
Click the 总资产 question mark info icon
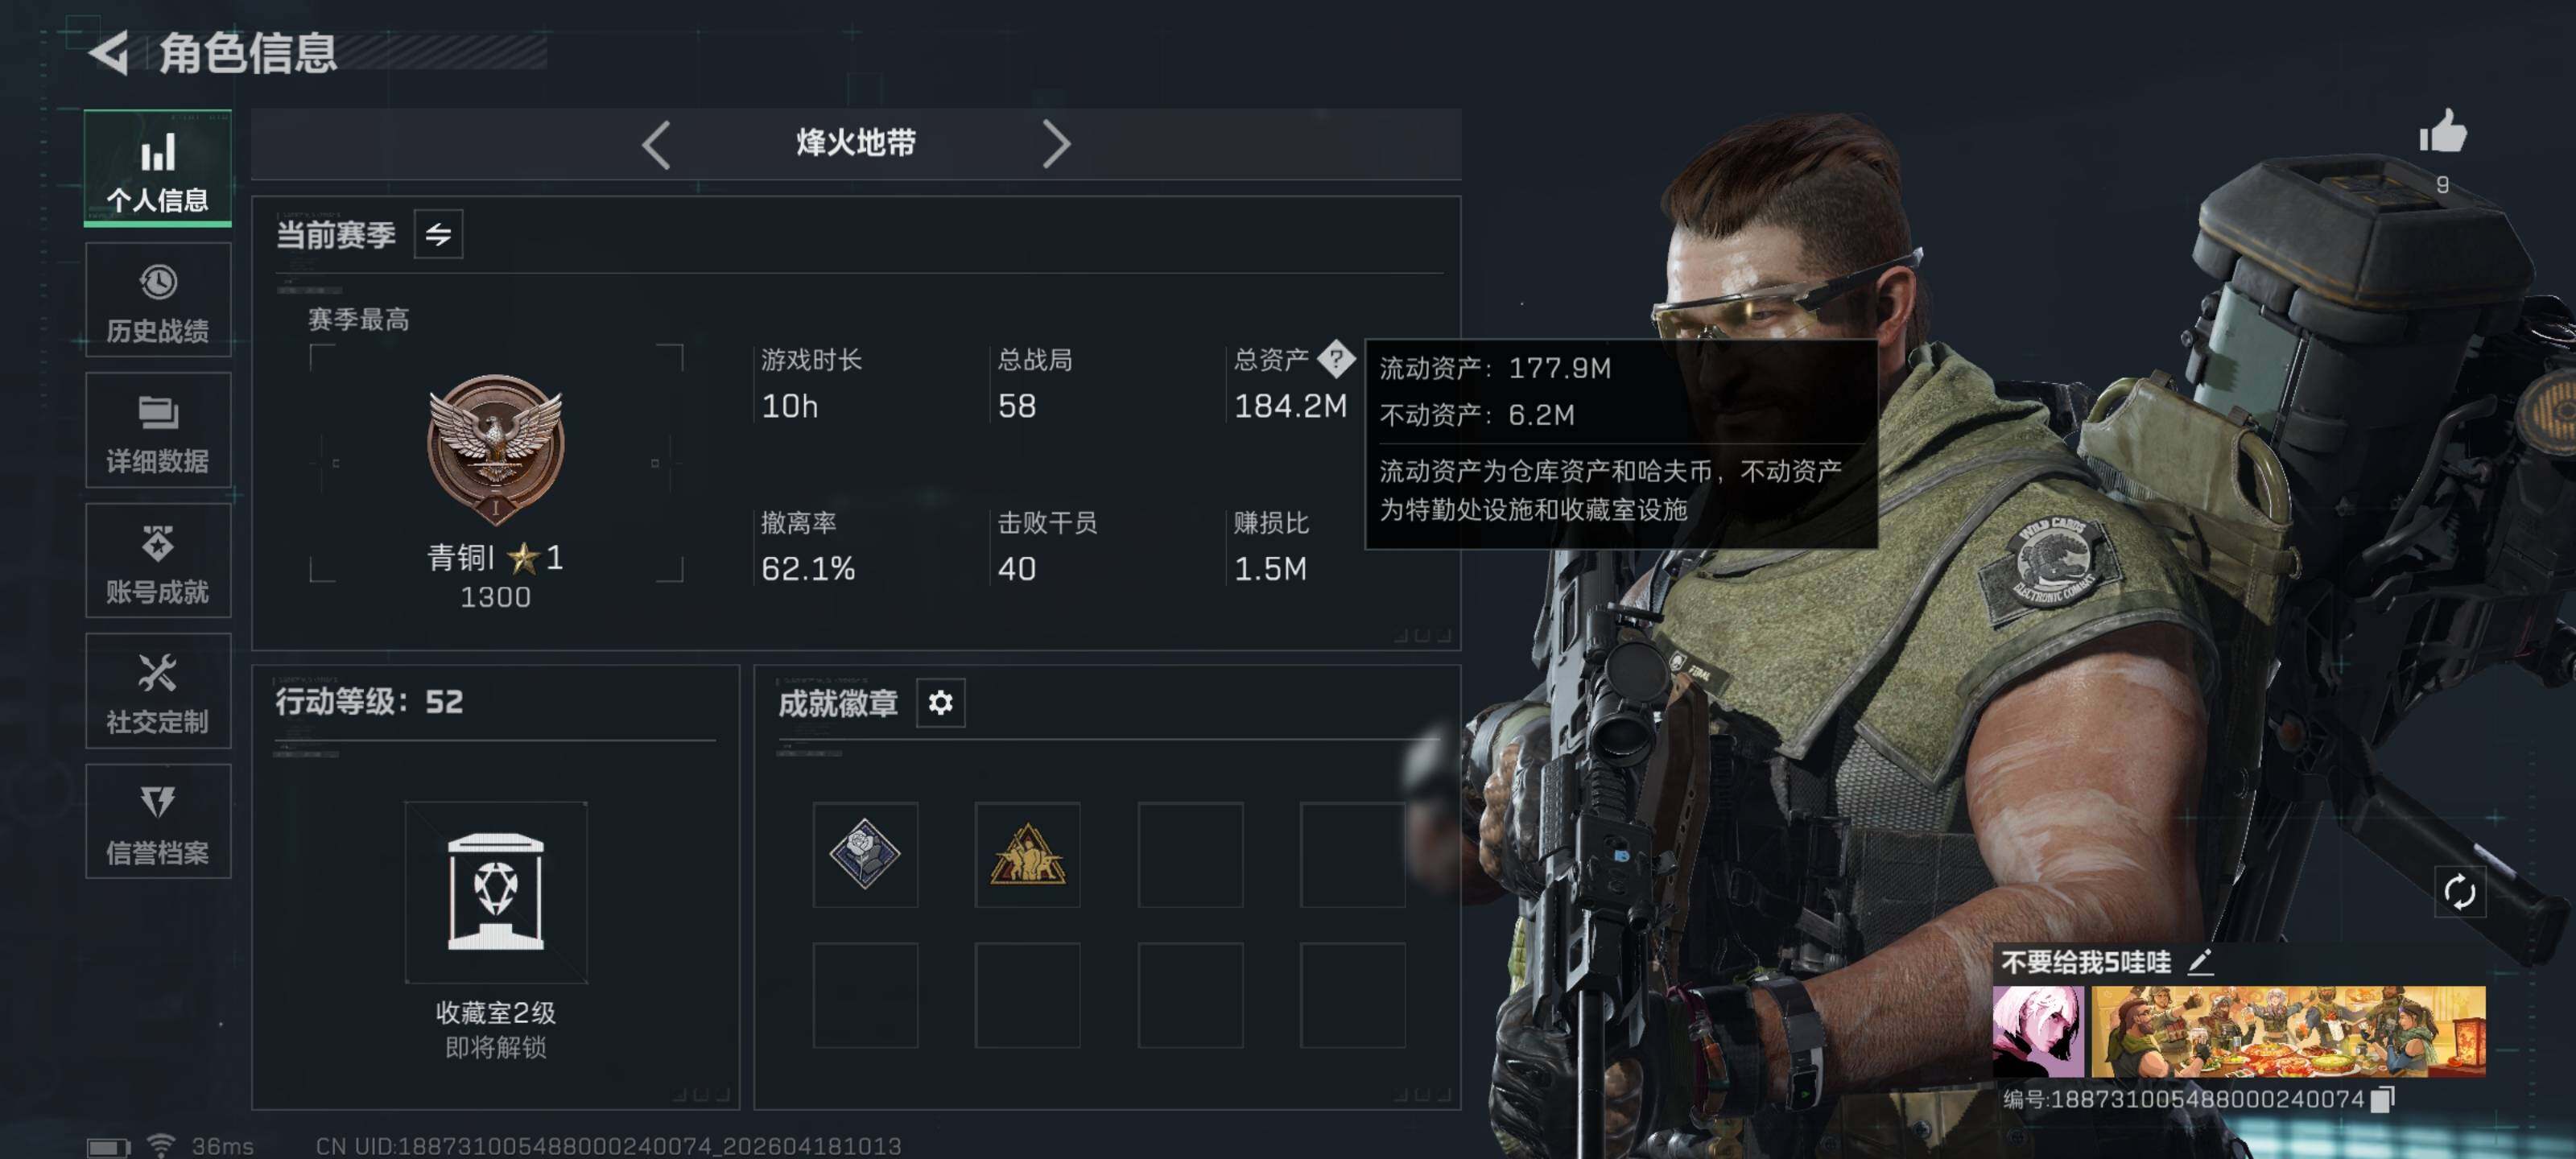tap(1336, 358)
